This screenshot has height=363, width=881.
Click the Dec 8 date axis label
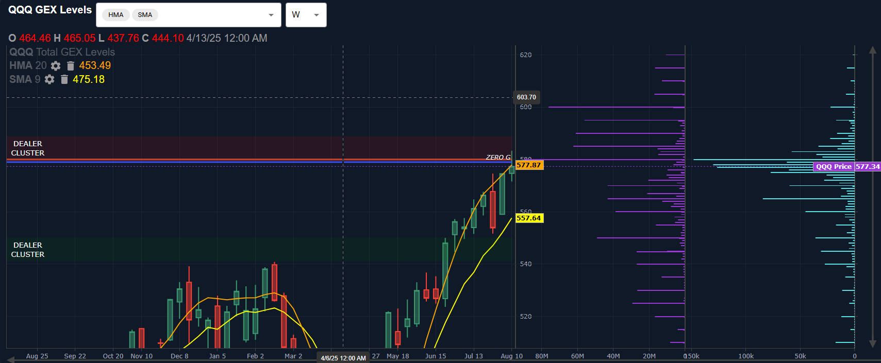[x=179, y=356]
